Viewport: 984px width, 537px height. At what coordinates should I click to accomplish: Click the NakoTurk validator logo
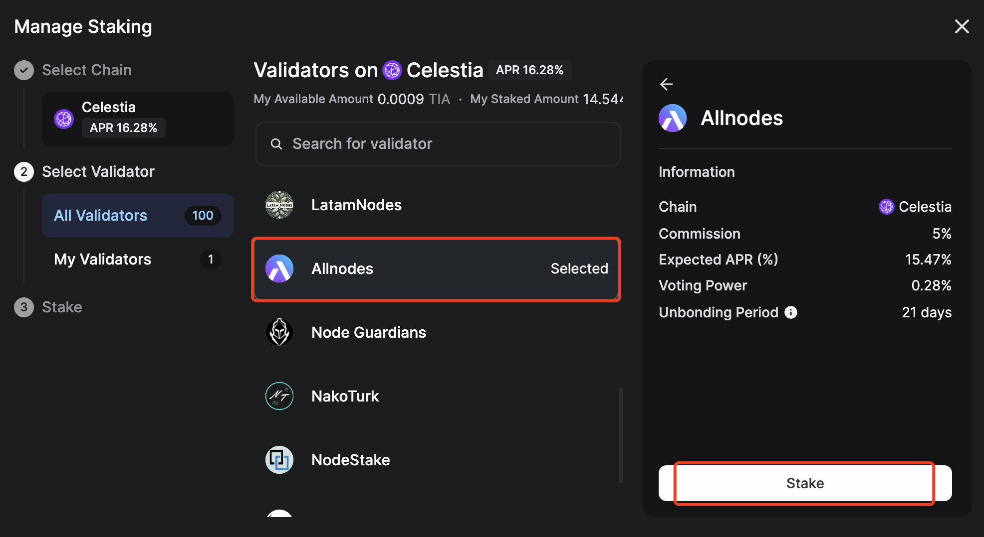(279, 396)
